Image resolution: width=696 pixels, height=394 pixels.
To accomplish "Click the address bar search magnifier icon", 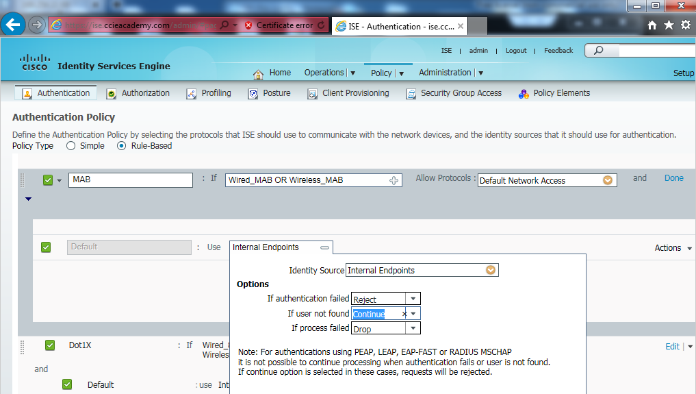I will click(x=224, y=25).
